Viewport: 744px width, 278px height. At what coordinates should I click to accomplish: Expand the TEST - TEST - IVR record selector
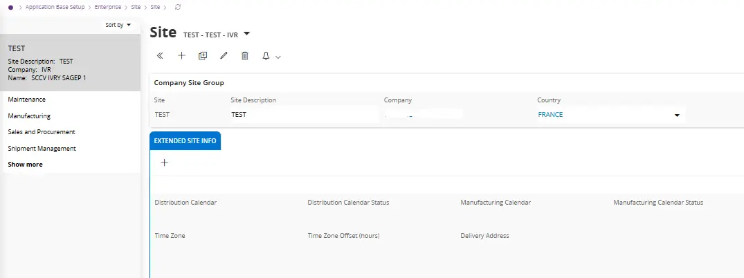click(x=247, y=34)
